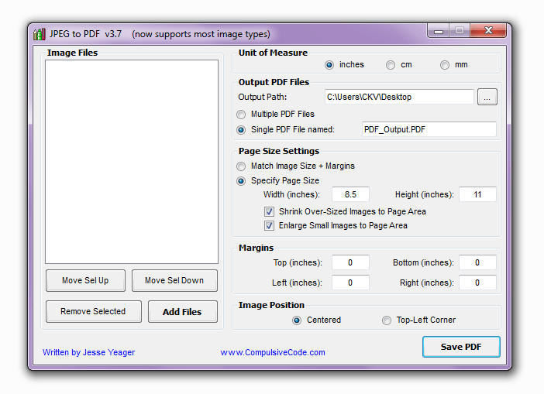Click inside the Image Files list box
This screenshot has height=394, width=544.
(132, 162)
